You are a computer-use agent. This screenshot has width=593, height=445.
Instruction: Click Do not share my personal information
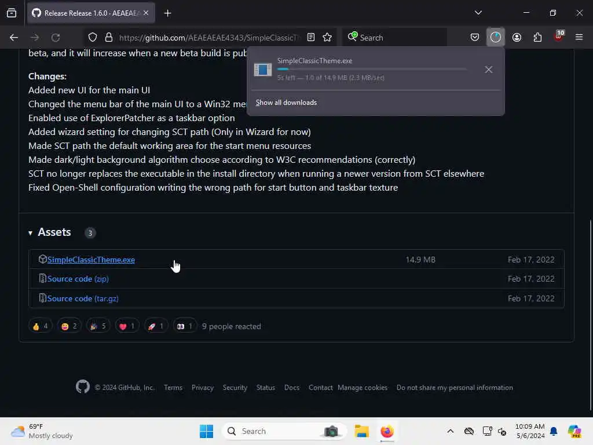455,388
